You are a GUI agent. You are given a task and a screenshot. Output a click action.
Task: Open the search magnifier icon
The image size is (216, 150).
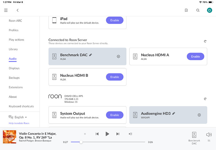[x=198, y=10]
